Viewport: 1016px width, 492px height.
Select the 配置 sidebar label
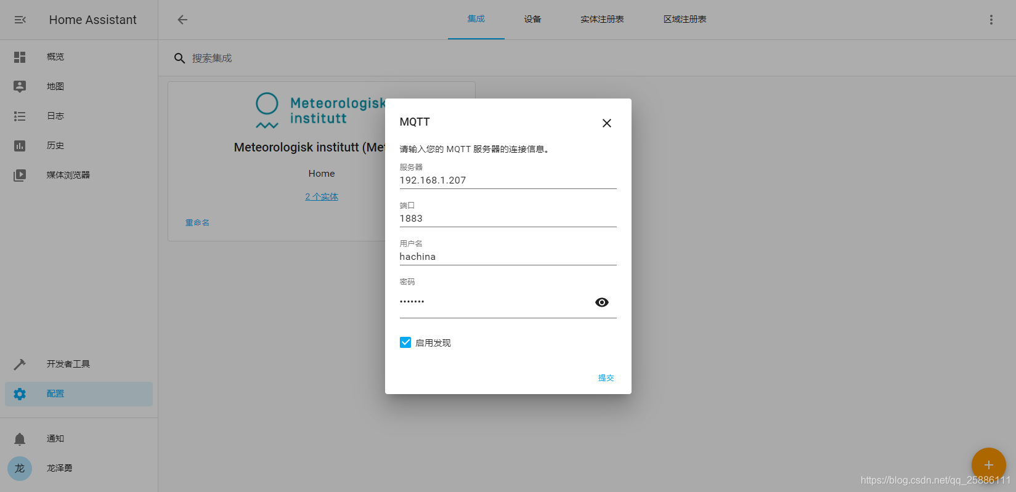click(x=55, y=393)
